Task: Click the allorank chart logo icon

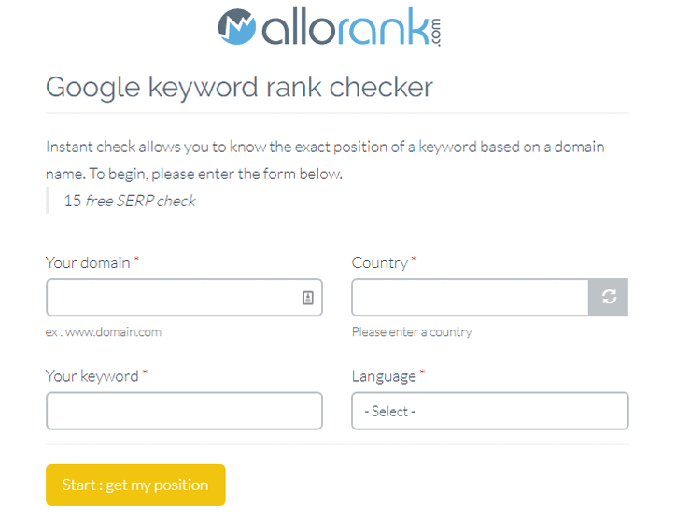Action: click(x=237, y=27)
